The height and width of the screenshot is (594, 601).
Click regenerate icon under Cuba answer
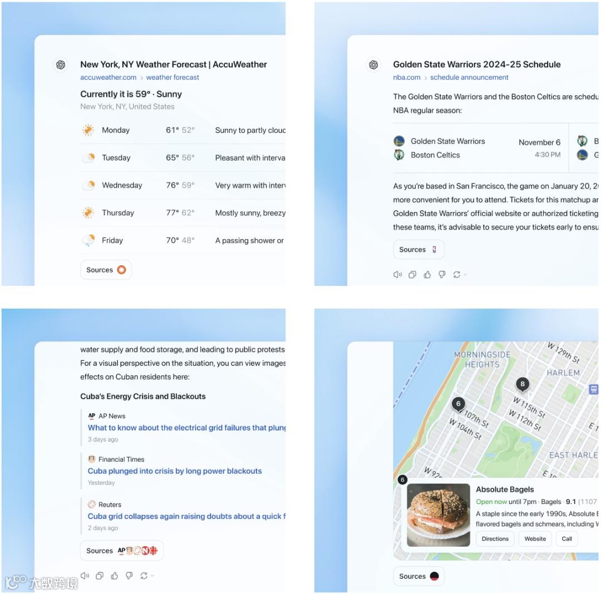tap(144, 576)
